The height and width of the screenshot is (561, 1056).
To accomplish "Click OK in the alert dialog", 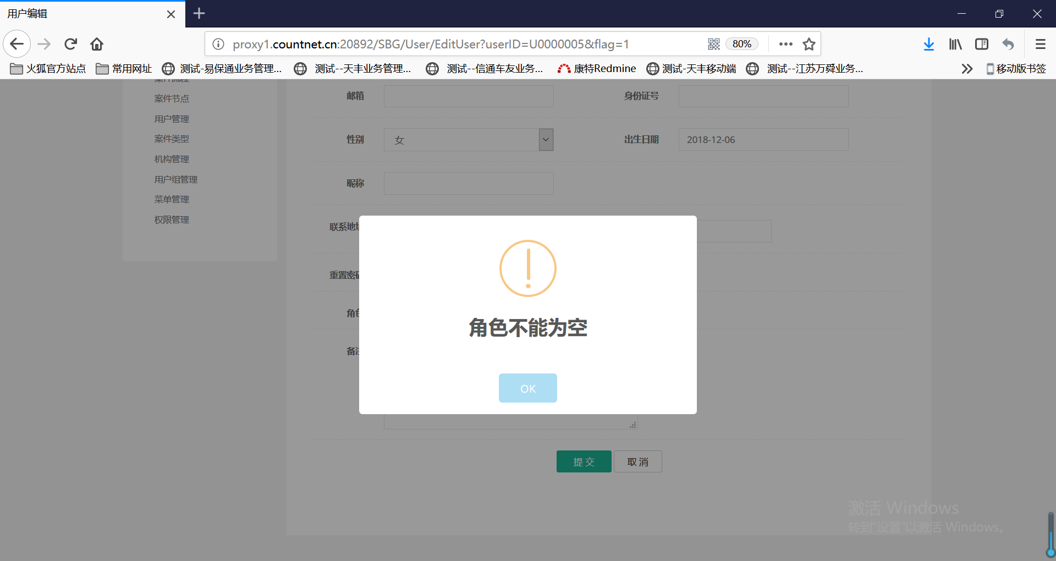I will (527, 388).
